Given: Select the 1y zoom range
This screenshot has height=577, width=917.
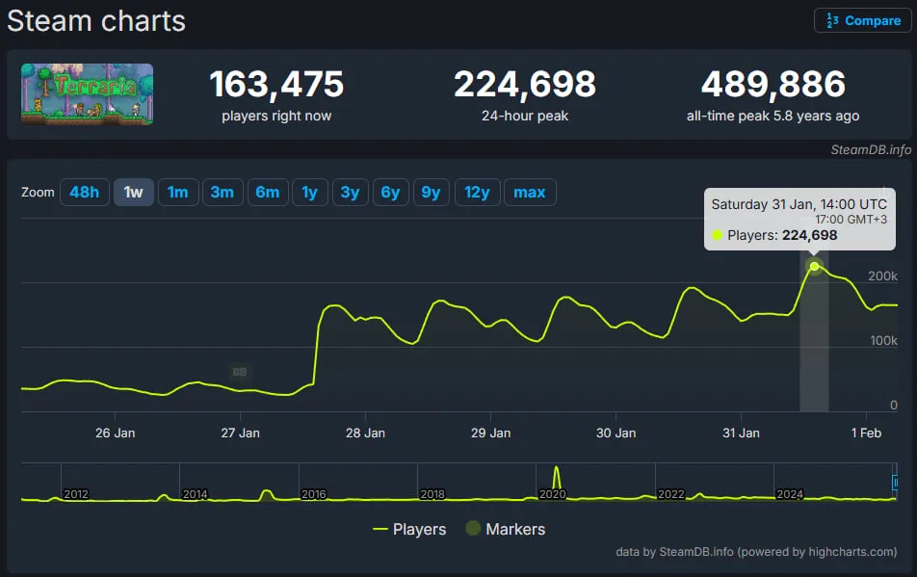Looking at the screenshot, I should point(309,193).
